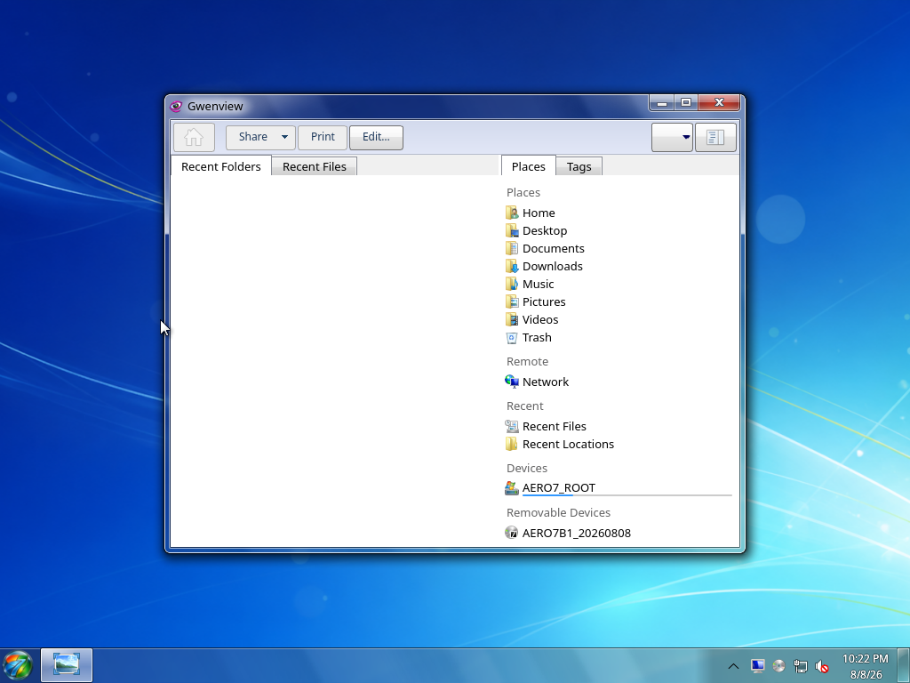Select the "Home" label in Places
The image size is (910, 683).
tap(539, 213)
